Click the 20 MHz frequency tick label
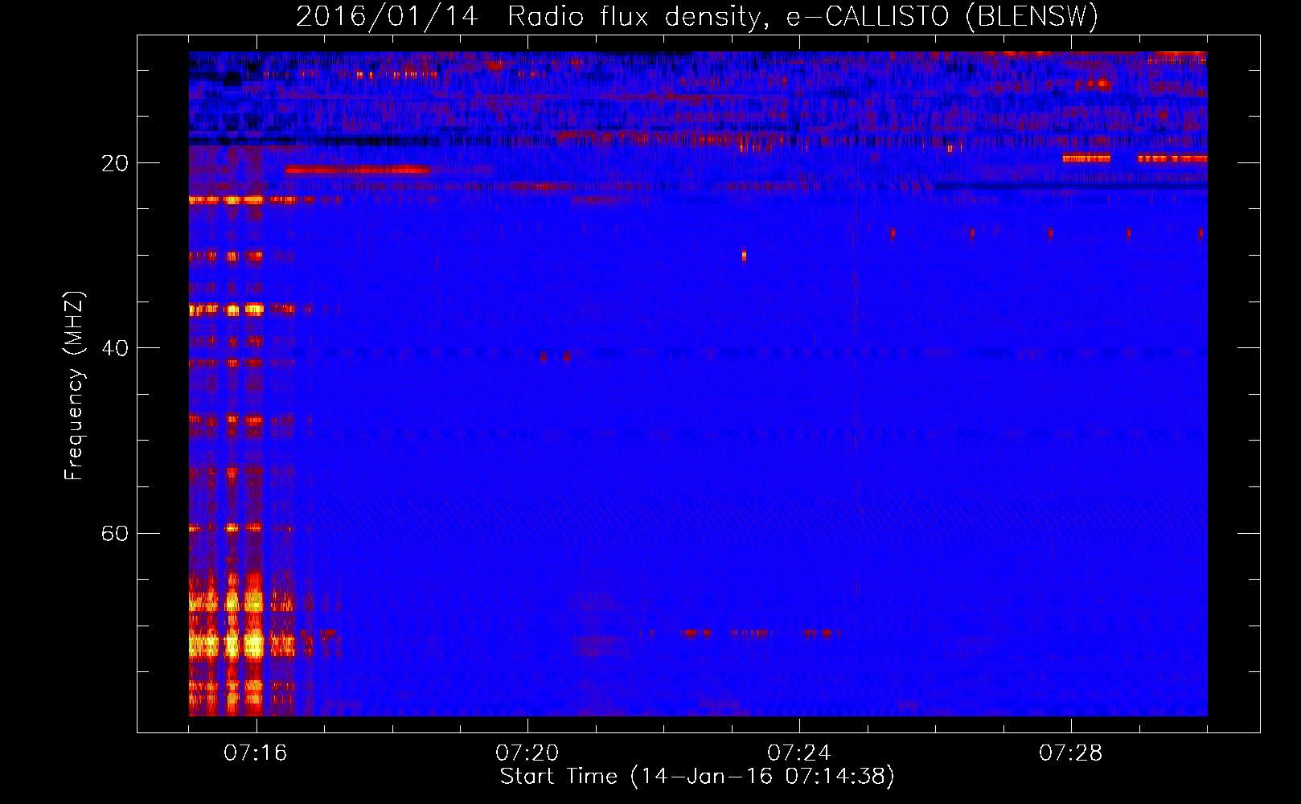The height and width of the screenshot is (804, 1301). point(115,163)
